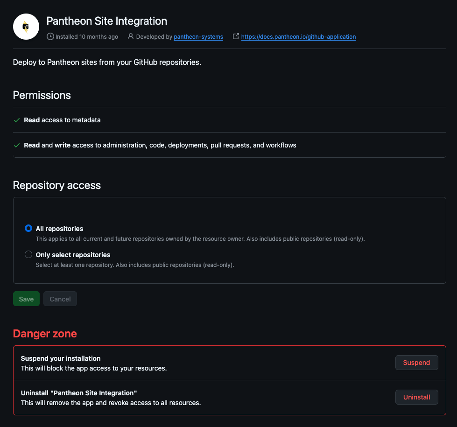Click the clock icon beside installation date
Image resolution: width=457 pixels, height=427 pixels.
(x=50, y=36)
